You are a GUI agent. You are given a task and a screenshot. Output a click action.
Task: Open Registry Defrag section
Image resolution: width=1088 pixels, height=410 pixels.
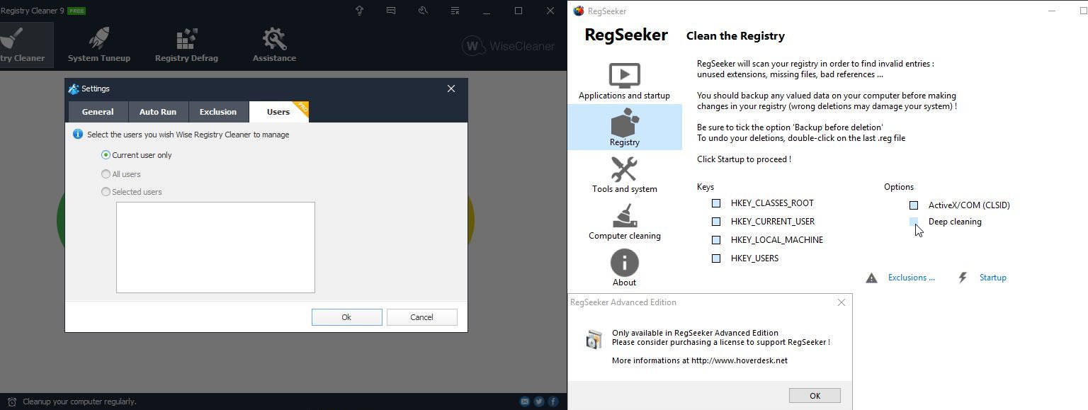coord(186,45)
